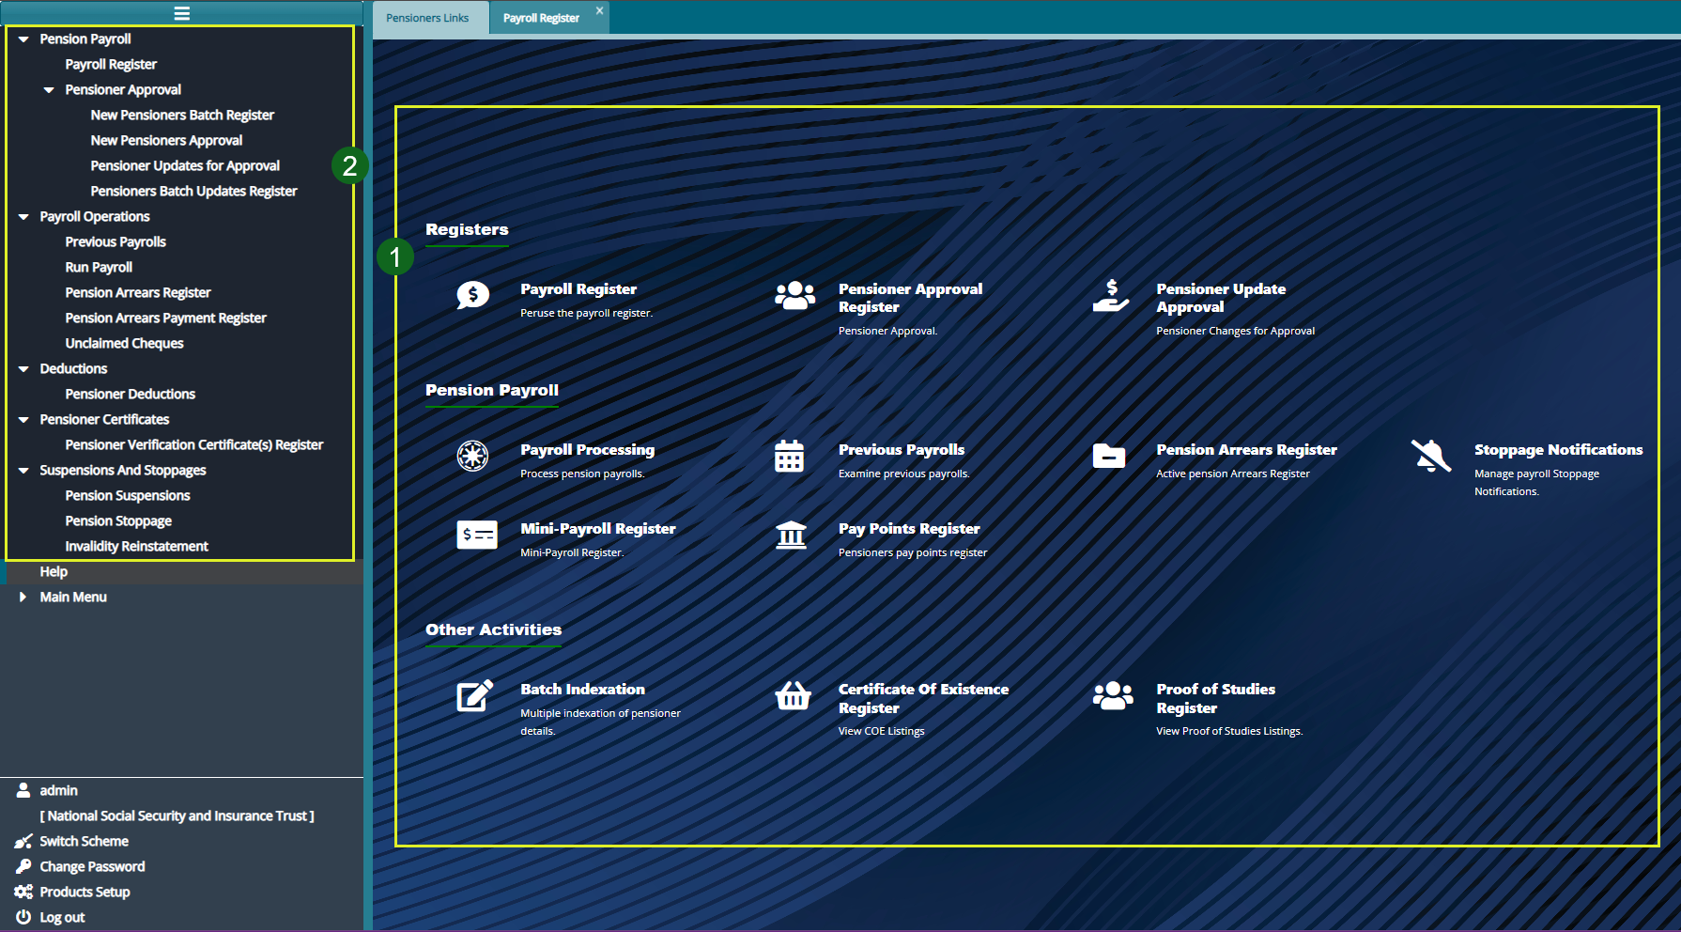Viewport: 1681px width, 932px height.
Task: Close the Payroll Register tab
Action: point(599,11)
